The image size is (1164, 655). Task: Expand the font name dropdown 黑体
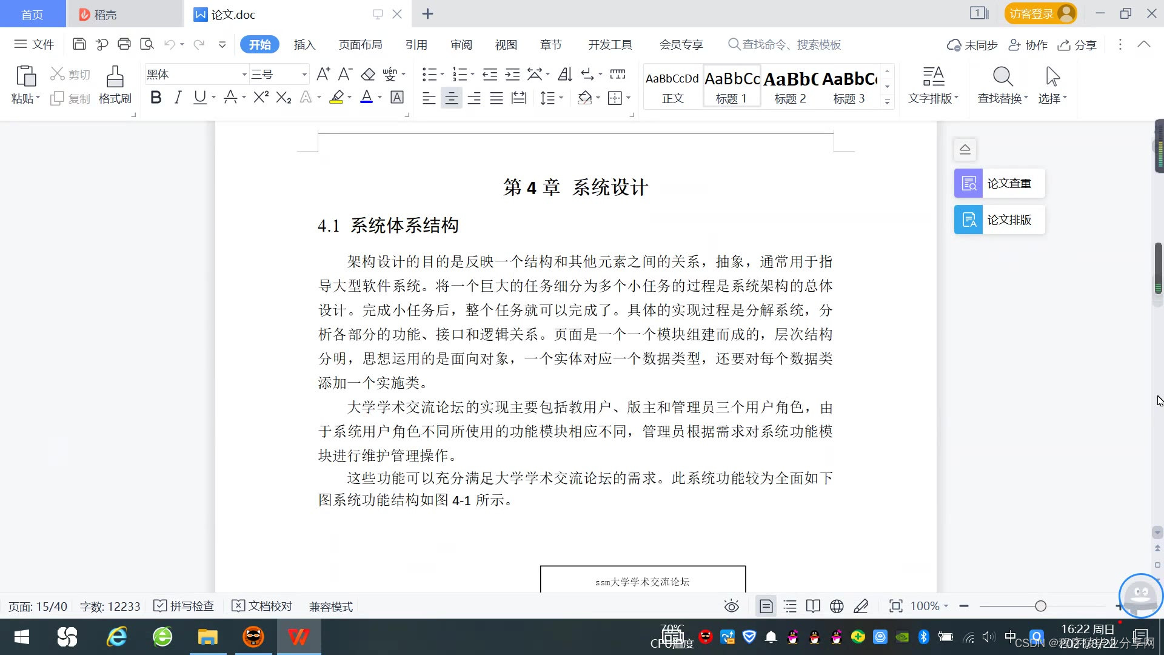point(244,75)
